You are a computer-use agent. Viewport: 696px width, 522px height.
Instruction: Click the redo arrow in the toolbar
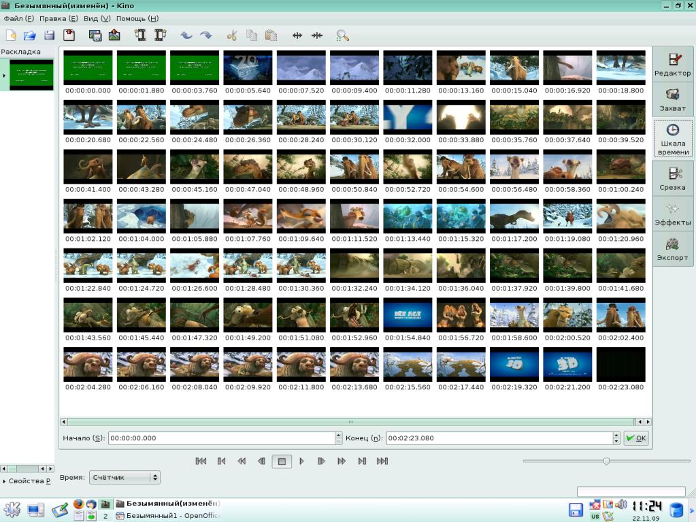pos(205,35)
